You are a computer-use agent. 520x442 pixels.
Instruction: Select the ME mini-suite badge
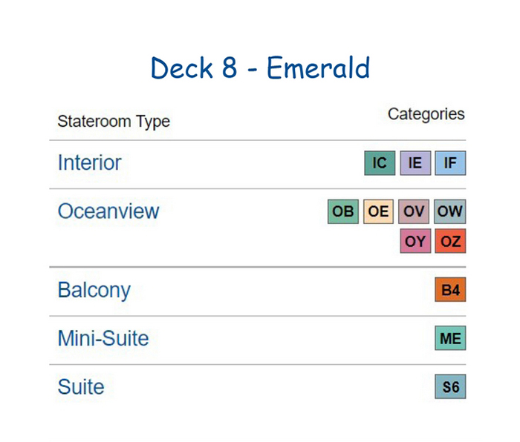450,338
